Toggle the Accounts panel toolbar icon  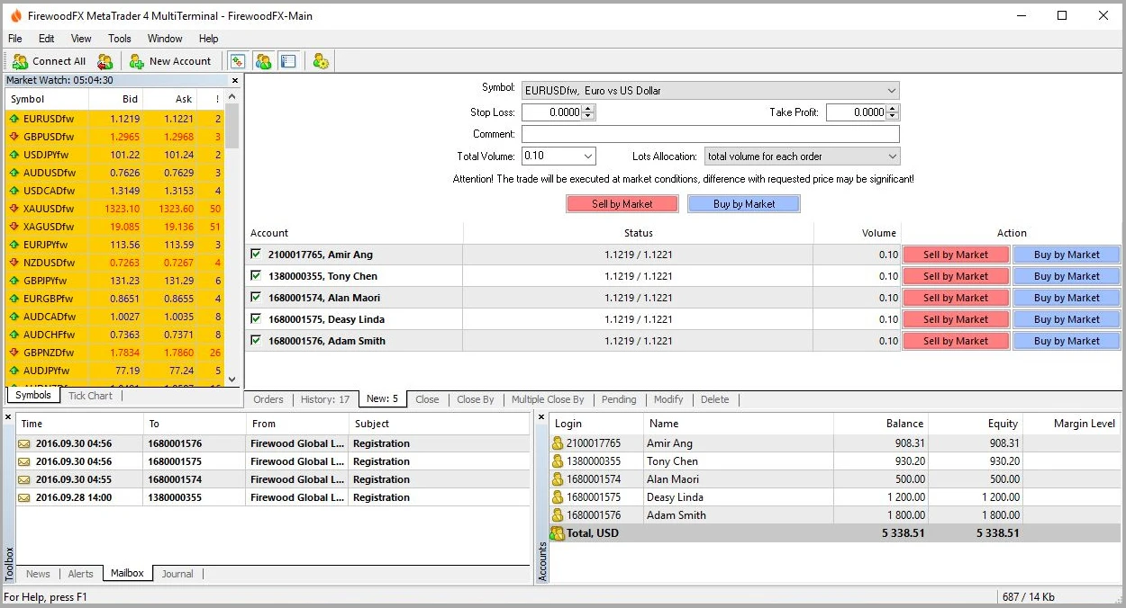263,60
